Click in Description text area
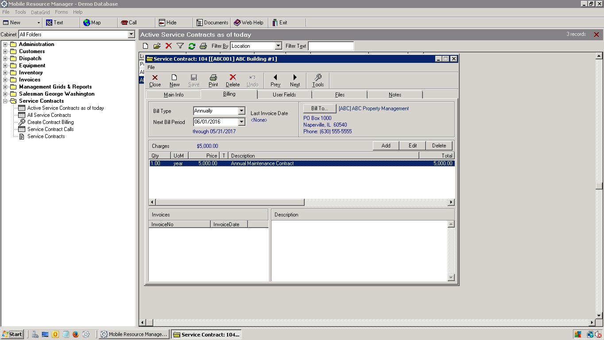This screenshot has width=604, height=340. (x=359, y=251)
